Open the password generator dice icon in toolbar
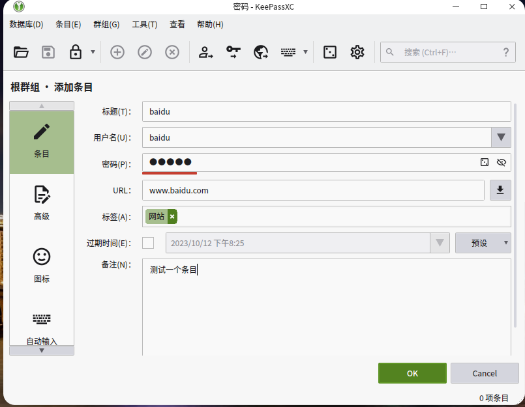Screen dimensions: 525x407 pyautogui.click(x=329, y=52)
